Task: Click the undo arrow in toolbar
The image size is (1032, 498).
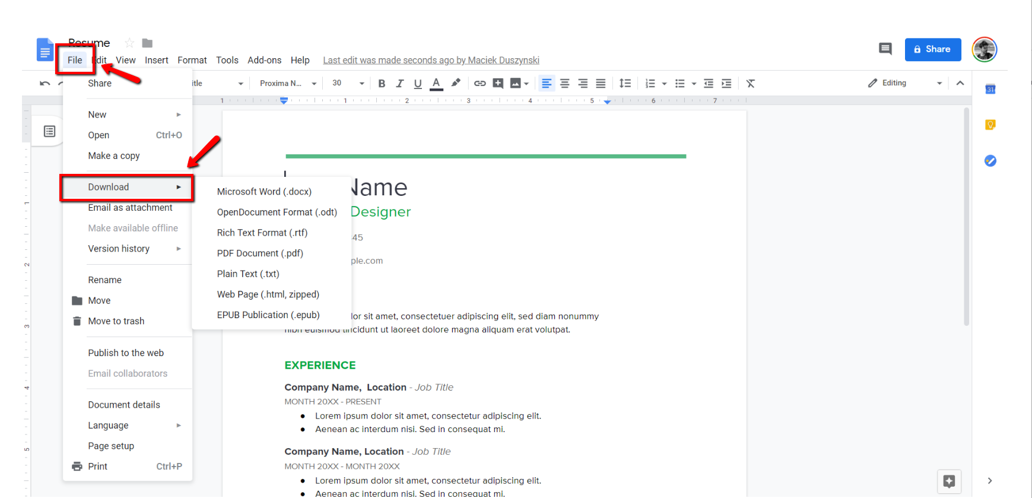Action: point(45,83)
